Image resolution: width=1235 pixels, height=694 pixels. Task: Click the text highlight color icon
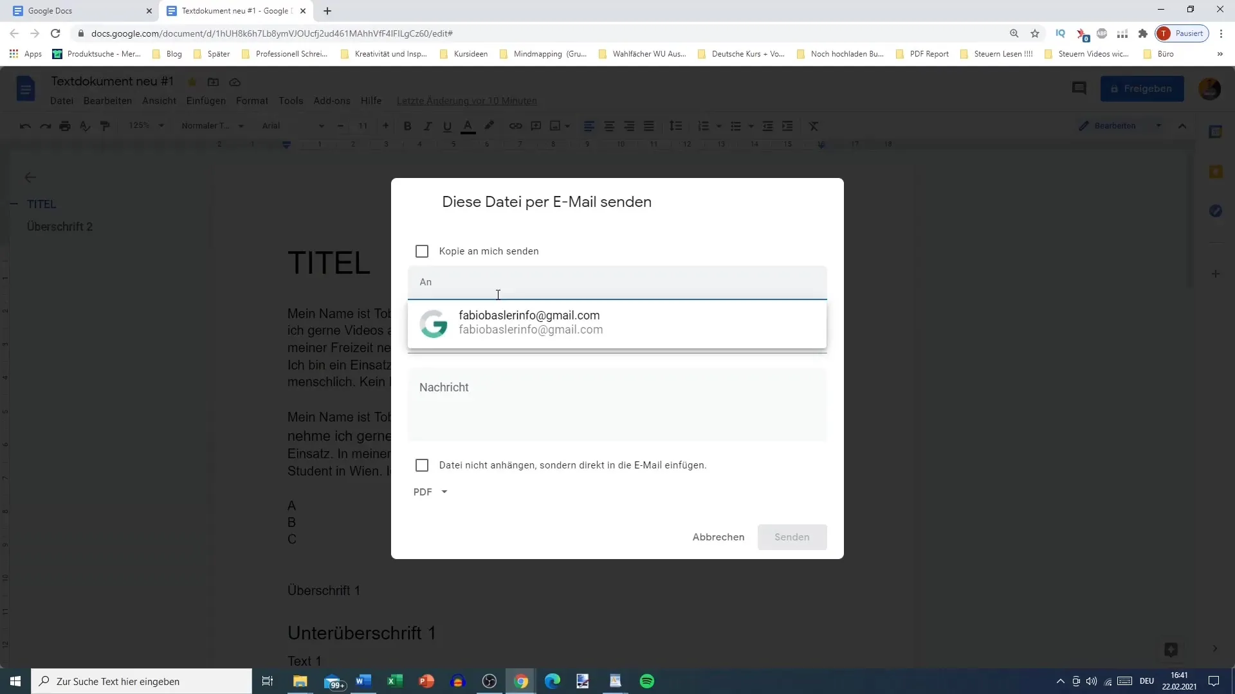coord(489,125)
